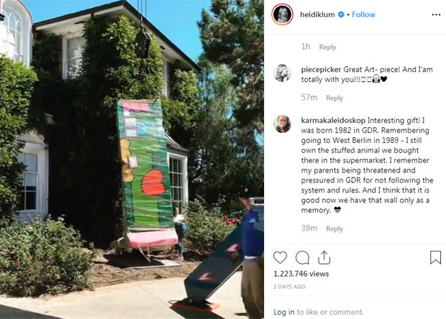
Task: Click the 3 DAYS AGO timestamp
Action: coord(290,287)
